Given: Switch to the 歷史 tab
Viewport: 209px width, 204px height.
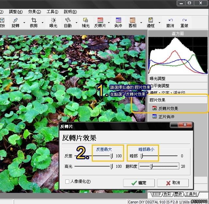Looking at the screenshot, I should tap(178, 194).
